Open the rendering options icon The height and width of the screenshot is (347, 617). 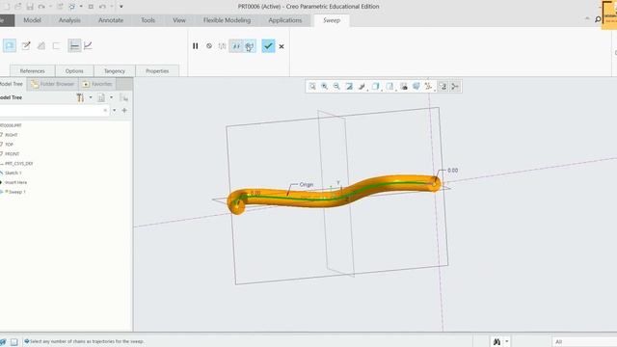(362, 87)
